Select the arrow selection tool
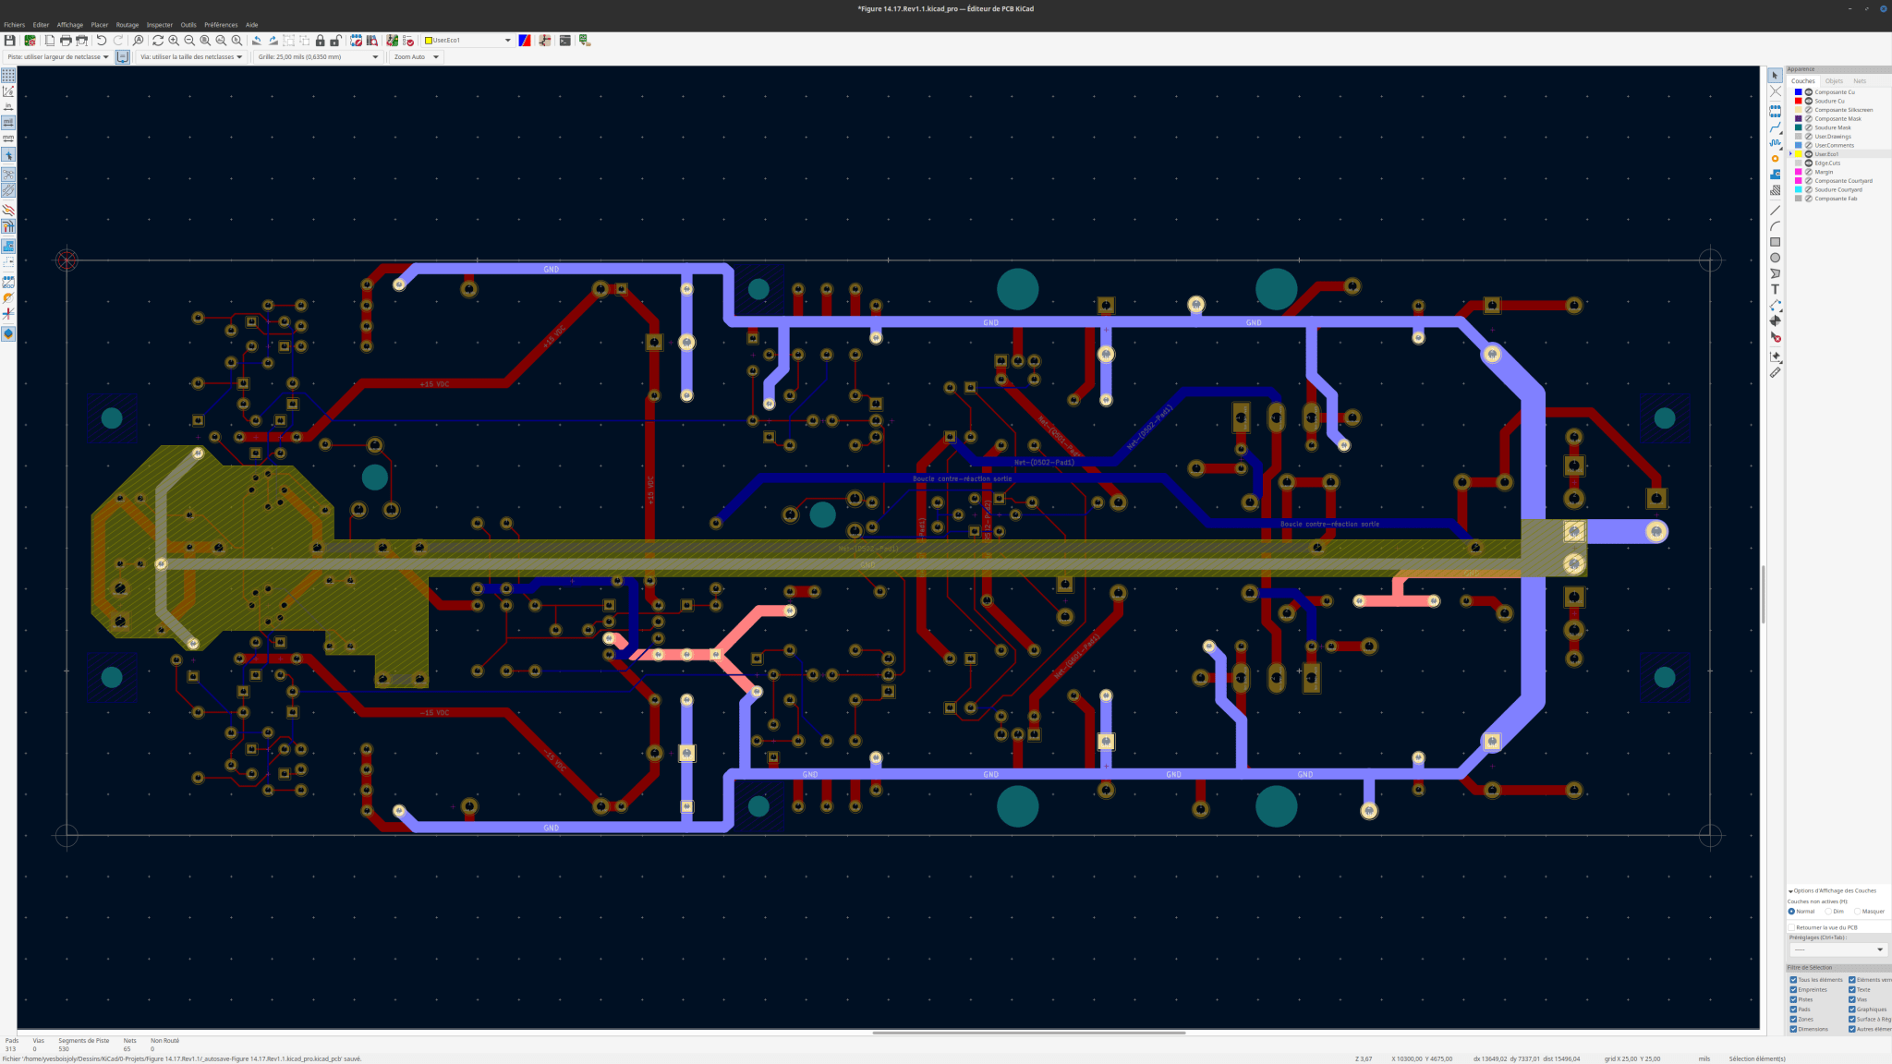The height and width of the screenshot is (1064, 1892). [x=1775, y=76]
